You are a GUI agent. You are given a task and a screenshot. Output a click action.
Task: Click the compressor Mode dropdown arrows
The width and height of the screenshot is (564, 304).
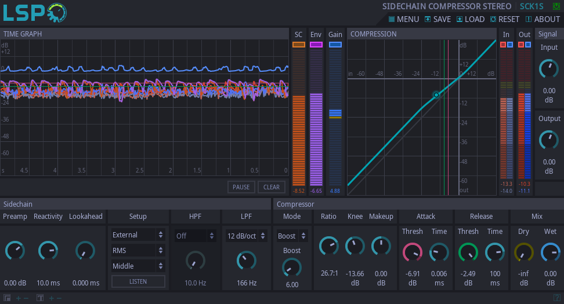coord(303,236)
